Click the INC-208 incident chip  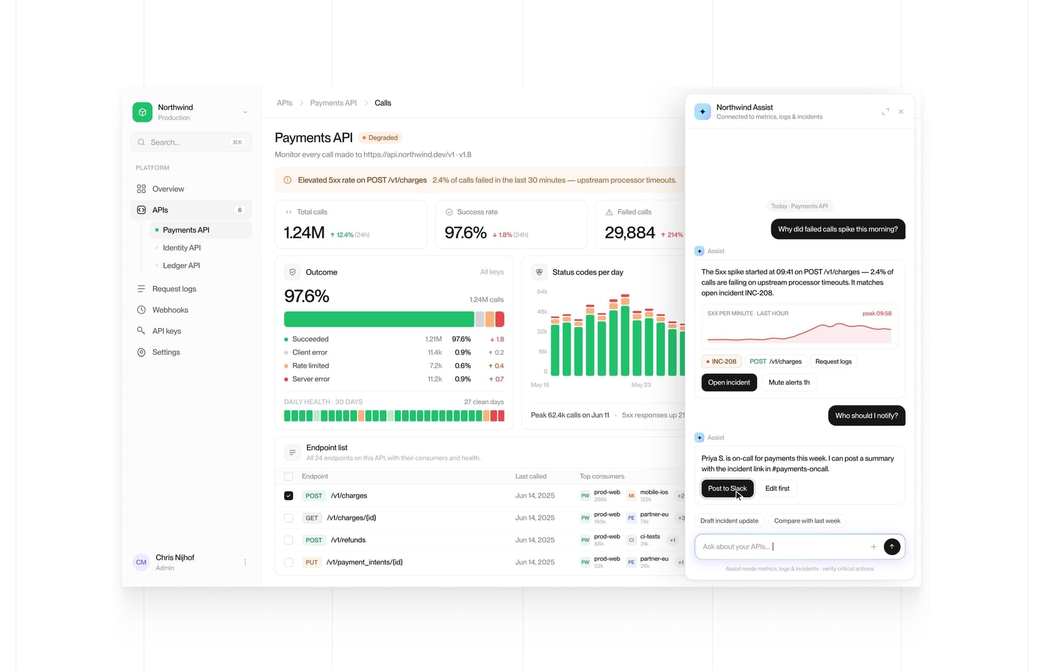coord(721,361)
